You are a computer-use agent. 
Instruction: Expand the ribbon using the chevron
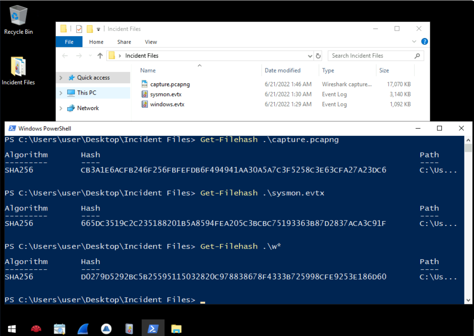[x=414, y=42]
